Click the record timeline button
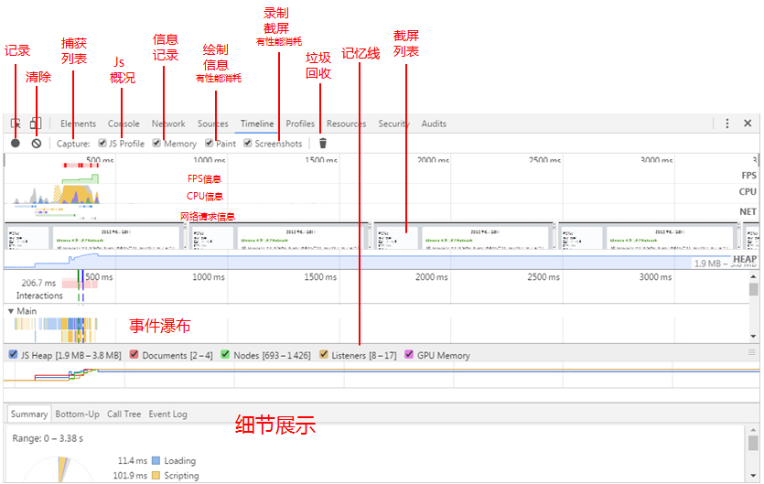Image resolution: width=764 pixels, height=484 pixels. 16,144
